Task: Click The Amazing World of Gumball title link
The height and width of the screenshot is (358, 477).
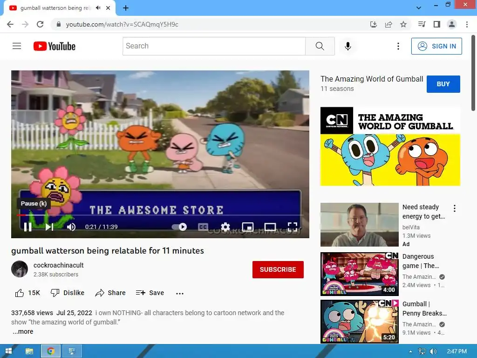Action: click(x=372, y=79)
